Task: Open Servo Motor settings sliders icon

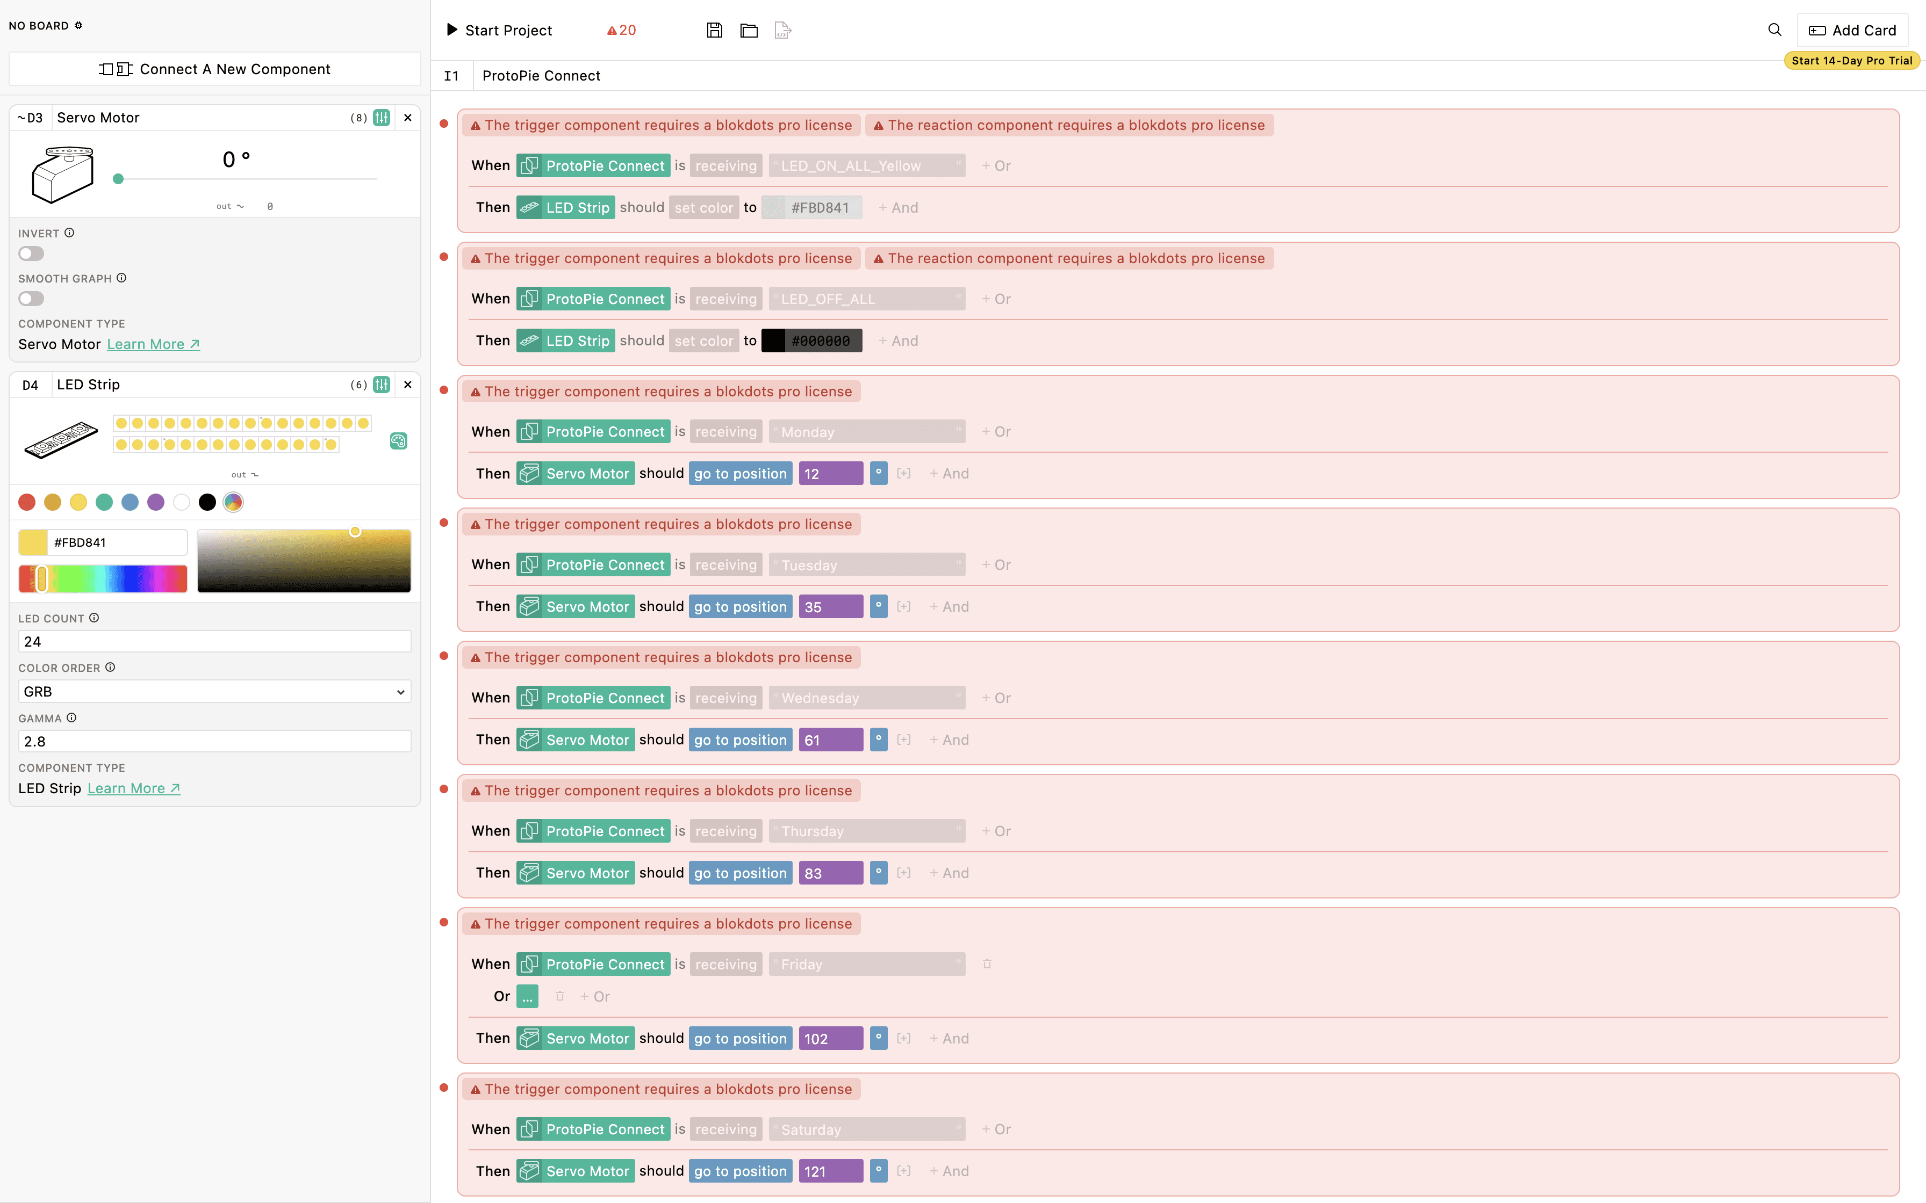Action: pos(382,118)
